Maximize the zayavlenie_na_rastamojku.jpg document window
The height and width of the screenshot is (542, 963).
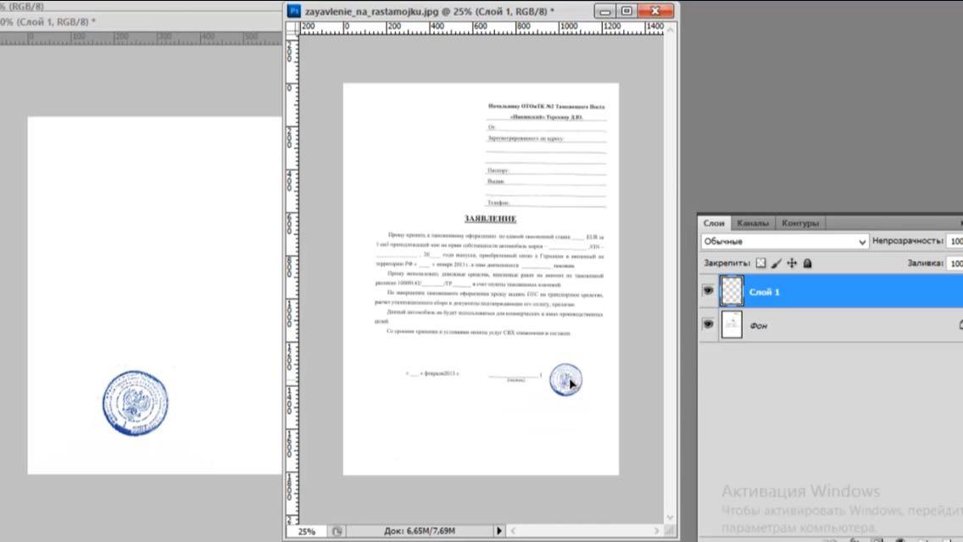click(x=626, y=11)
